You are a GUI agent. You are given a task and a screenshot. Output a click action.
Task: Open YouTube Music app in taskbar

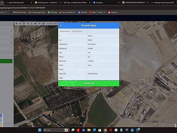pyautogui.click(x=78, y=130)
